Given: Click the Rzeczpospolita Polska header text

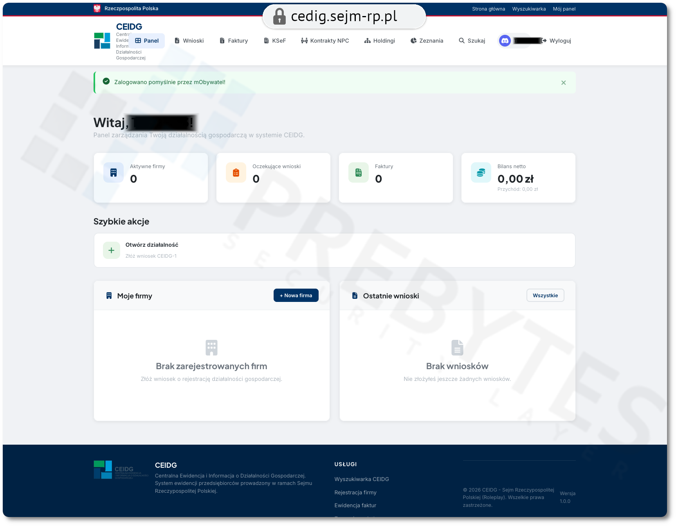Looking at the screenshot, I should click(132, 9).
